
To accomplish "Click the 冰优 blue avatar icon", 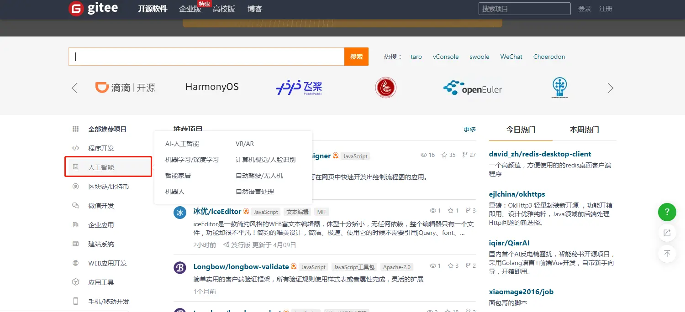I will coord(180,213).
